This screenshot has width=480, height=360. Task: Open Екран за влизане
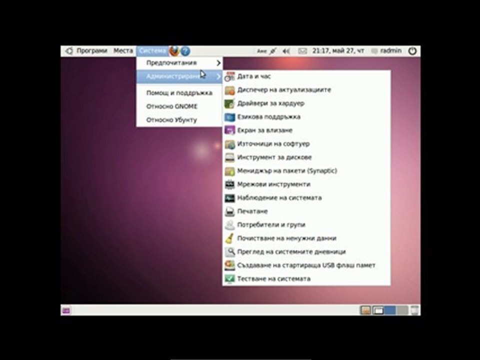(306, 130)
